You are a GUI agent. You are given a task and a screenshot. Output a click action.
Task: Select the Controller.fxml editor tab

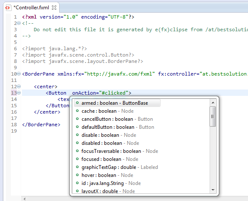pyautogui.click(x=31, y=8)
